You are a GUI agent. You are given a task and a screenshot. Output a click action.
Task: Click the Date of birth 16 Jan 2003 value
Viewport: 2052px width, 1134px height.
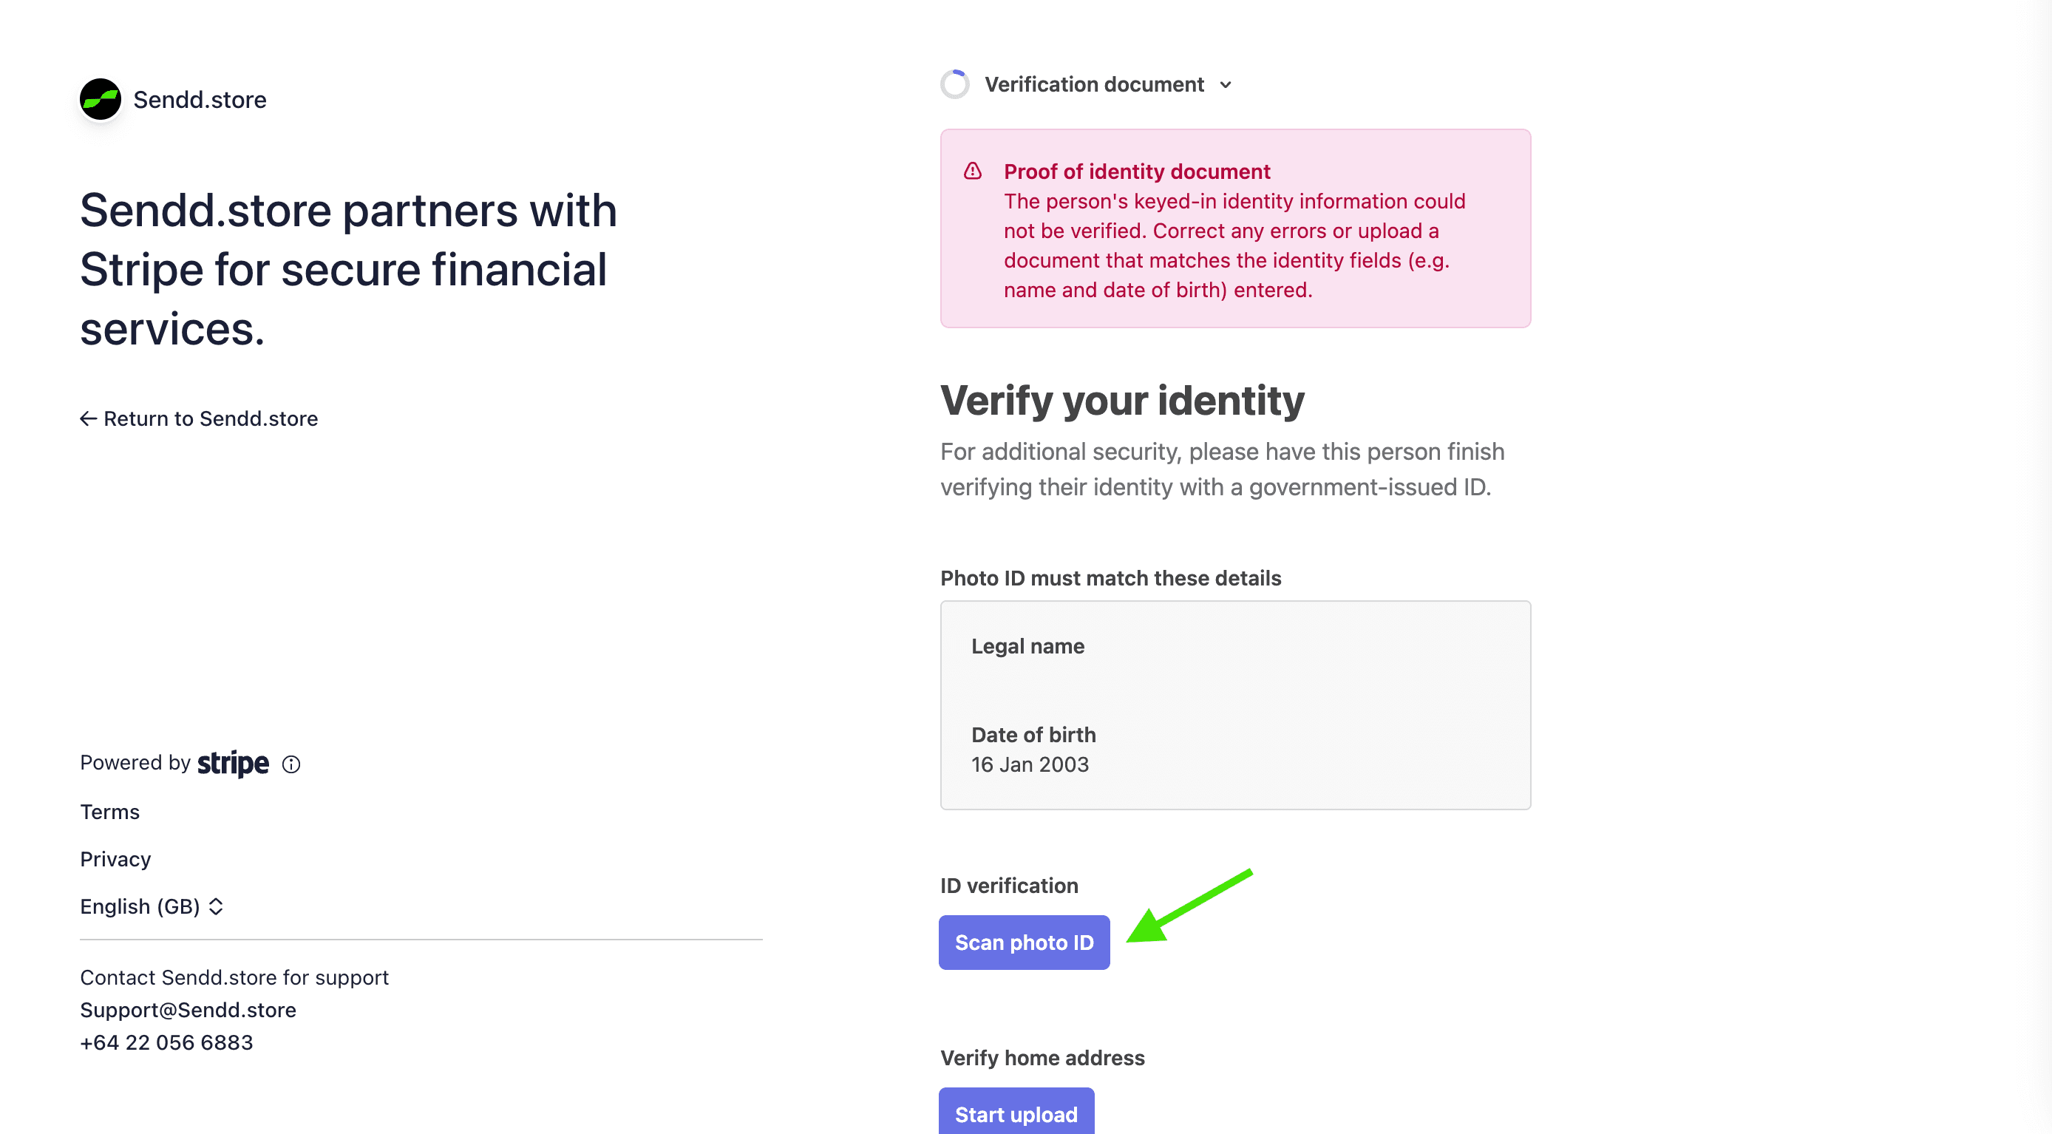click(1030, 764)
